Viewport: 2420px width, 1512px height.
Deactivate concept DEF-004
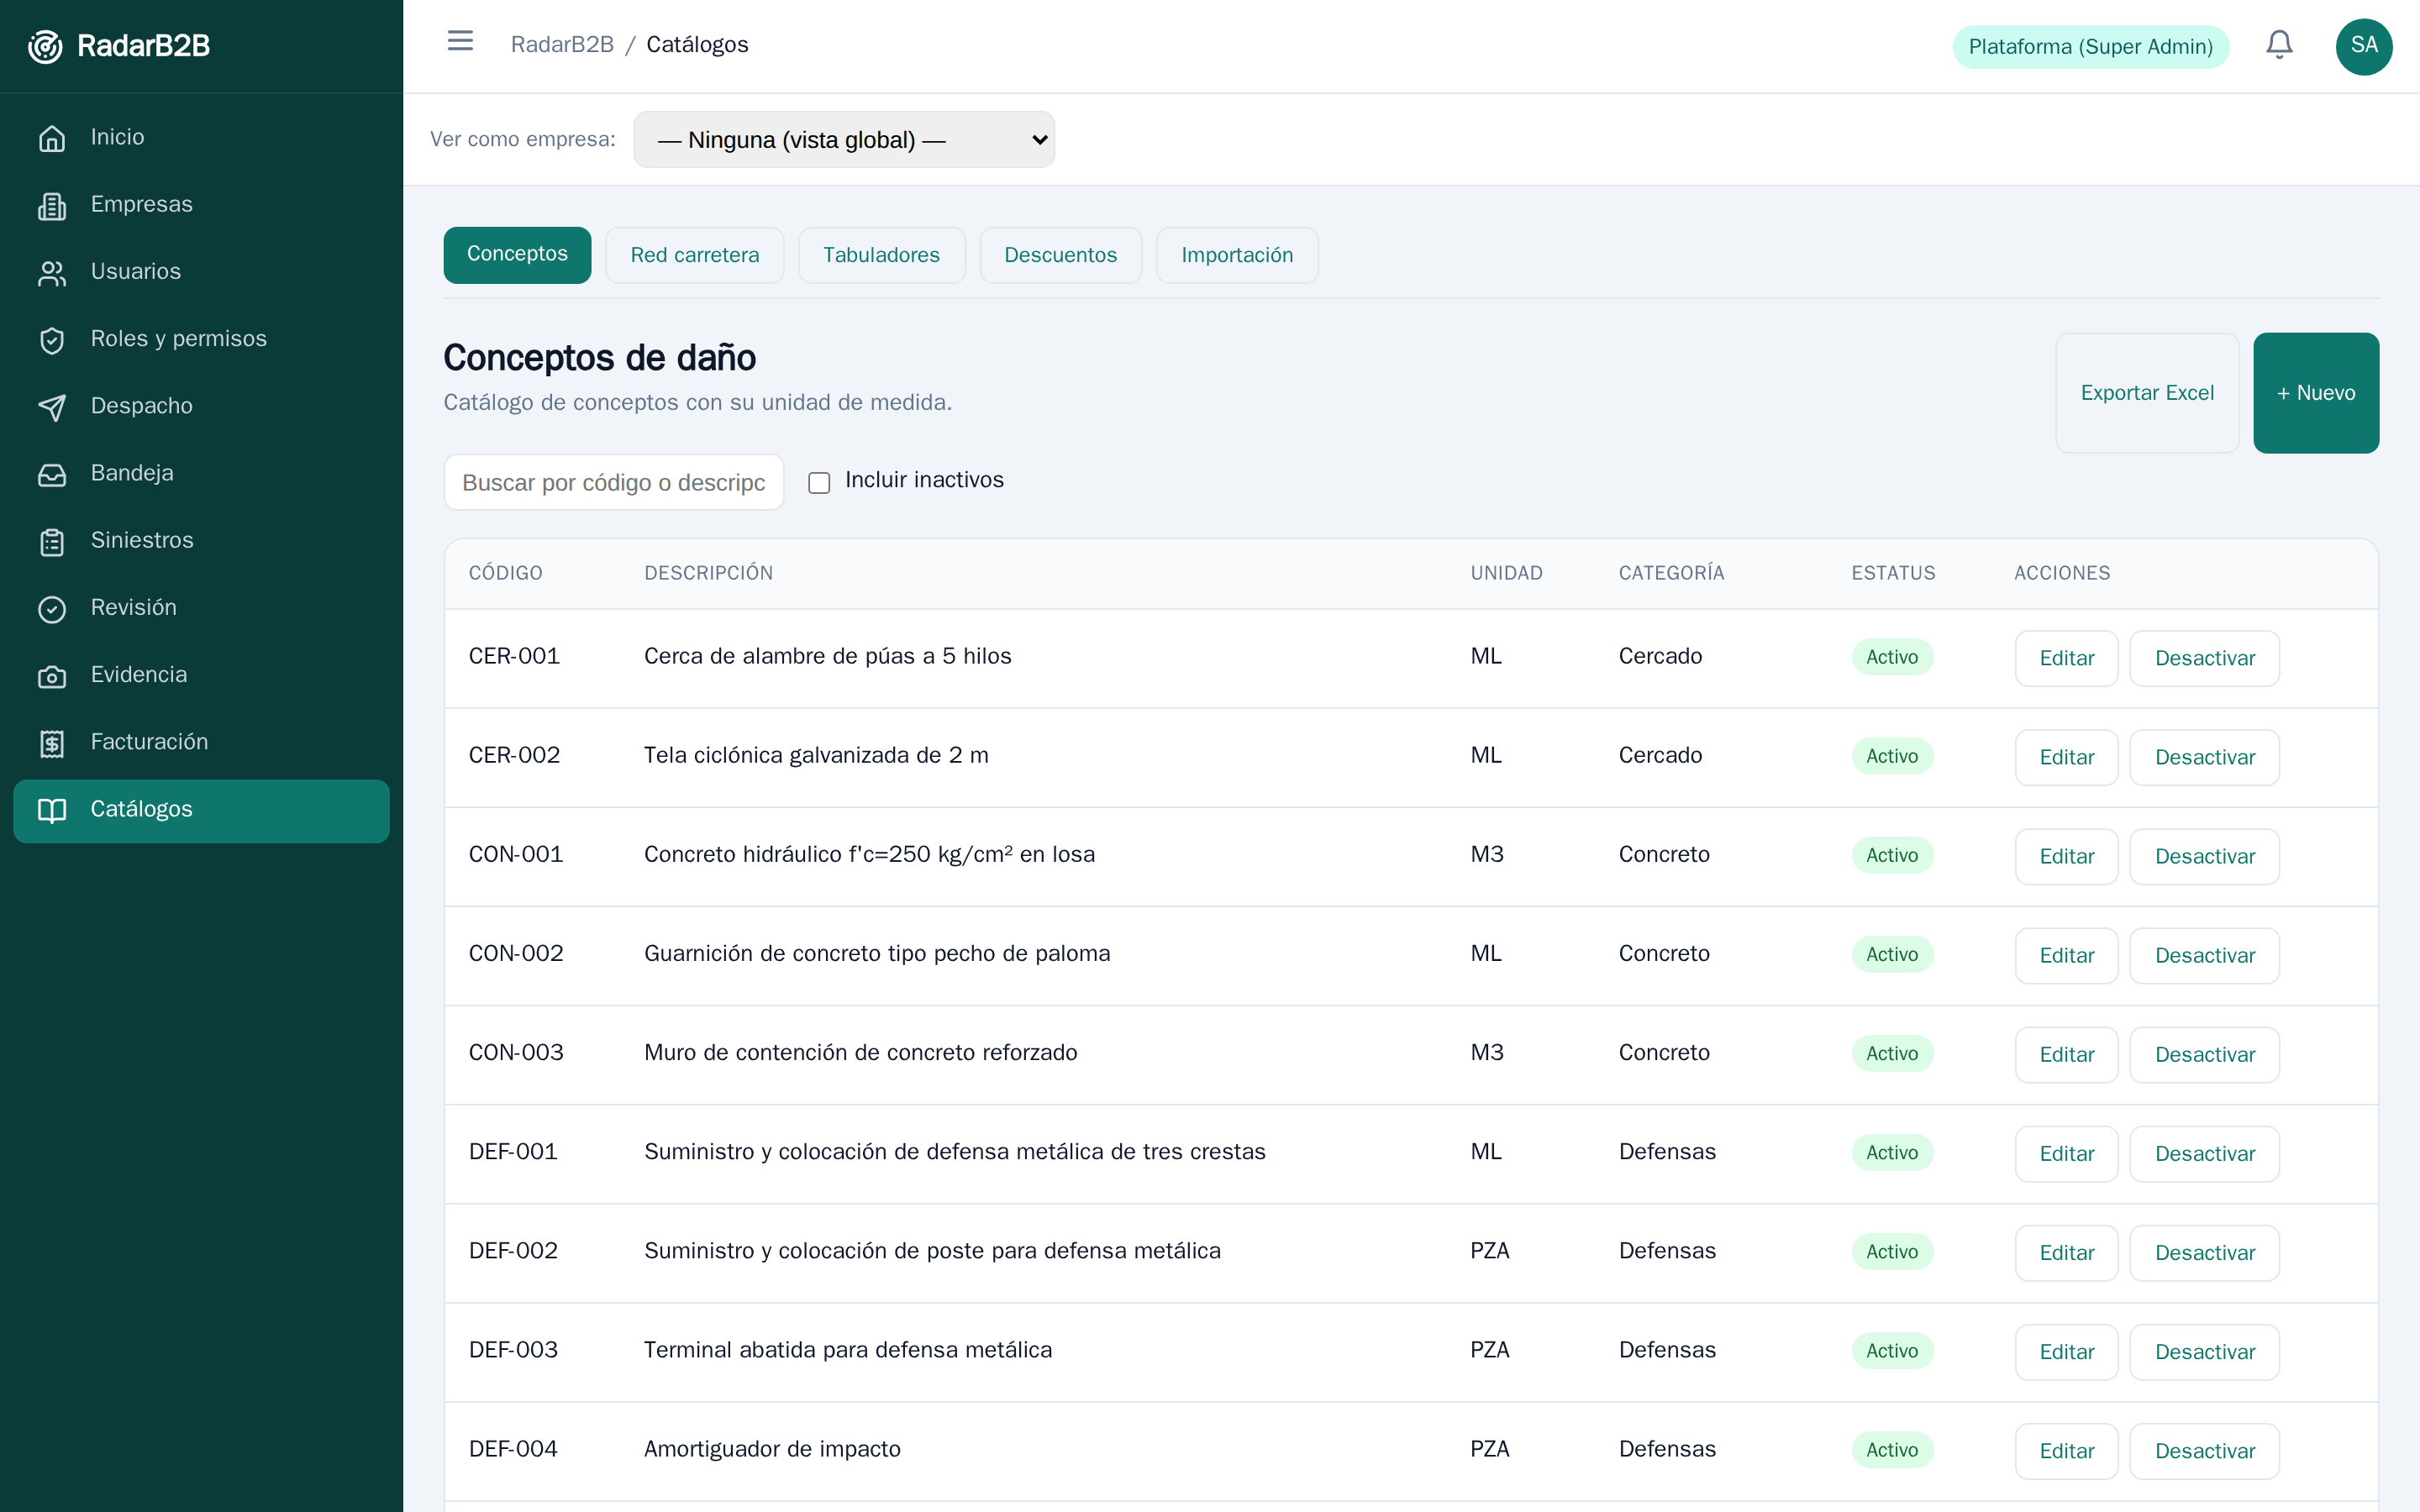click(x=2204, y=1451)
